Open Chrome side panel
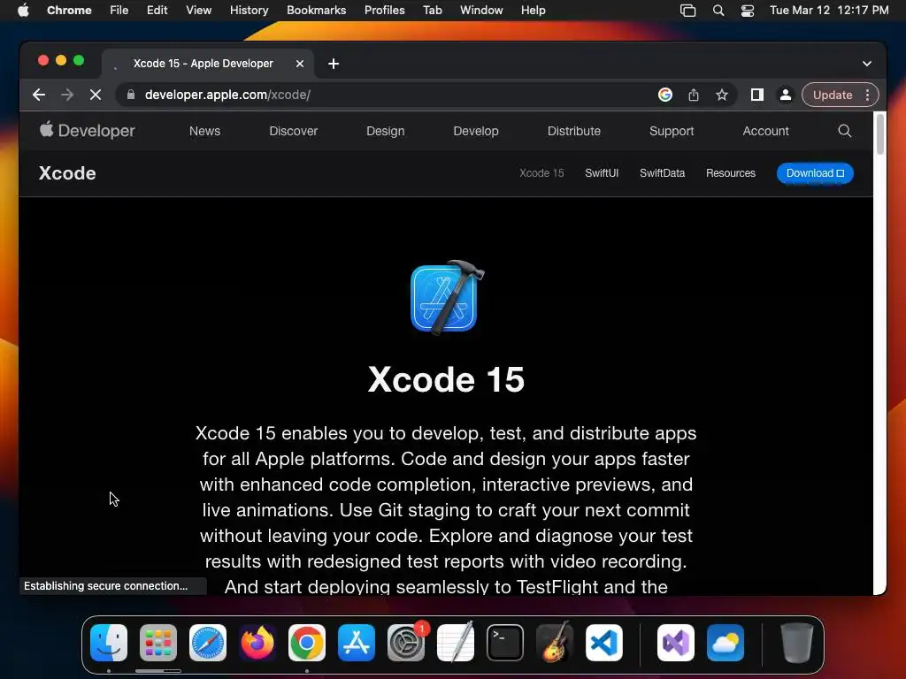The image size is (906, 679). [757, 95]
